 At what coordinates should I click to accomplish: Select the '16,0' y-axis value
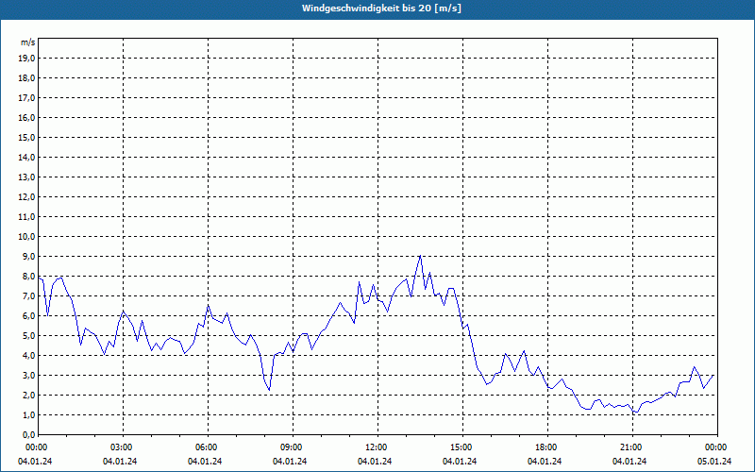(26, 117)
